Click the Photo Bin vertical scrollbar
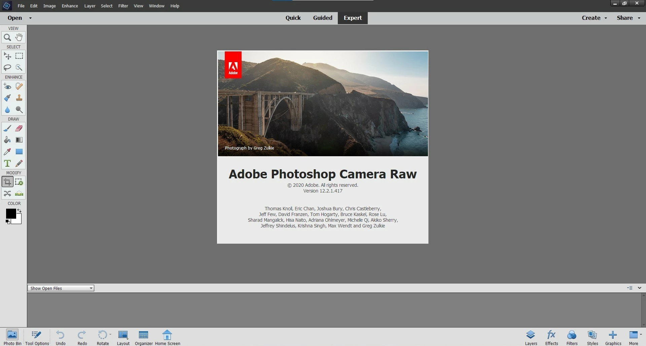Screen dimensions: 646x346 point(644,310)
